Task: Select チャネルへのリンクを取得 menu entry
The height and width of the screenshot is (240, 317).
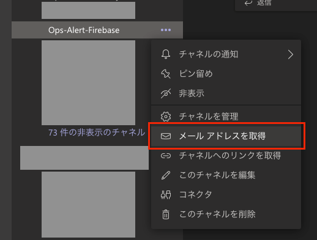Action: (x=226, y=156)
